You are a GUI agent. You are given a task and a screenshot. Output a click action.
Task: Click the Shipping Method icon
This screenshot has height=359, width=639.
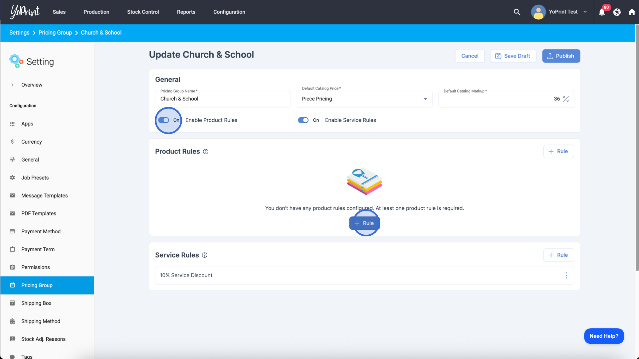coord(12,321)
